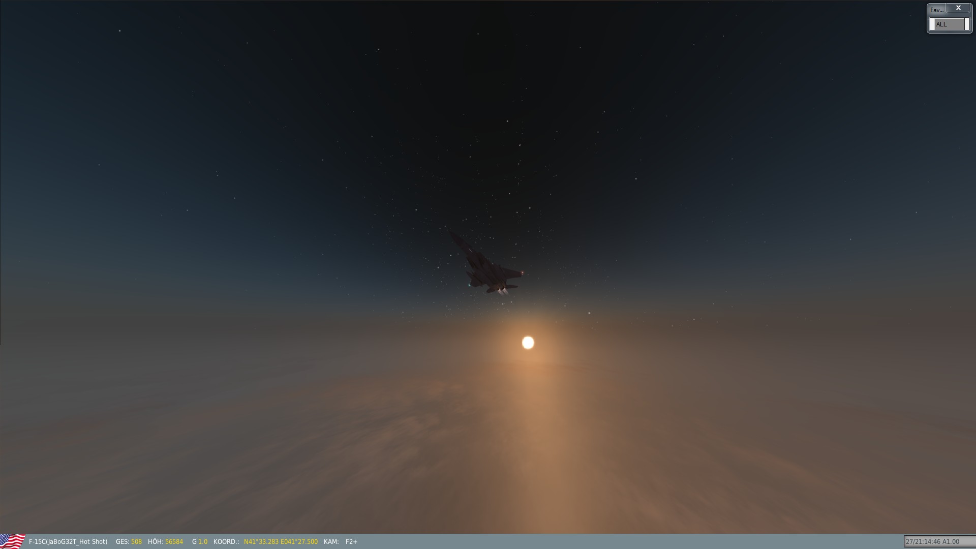Click the red wingtip navigation light

click(522, 273)
